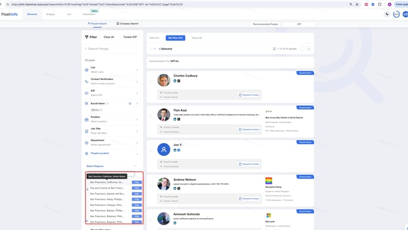Open the Select Regions dropdown

click(111, 166)
